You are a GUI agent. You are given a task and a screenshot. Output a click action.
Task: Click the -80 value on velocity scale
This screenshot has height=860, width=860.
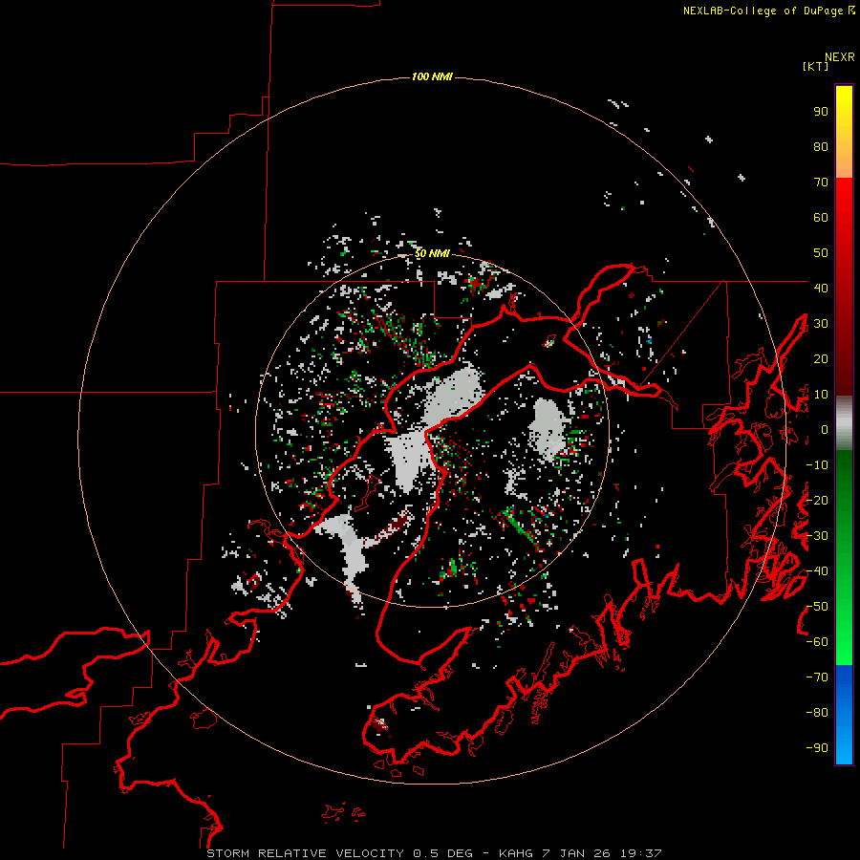coord(817,713)
